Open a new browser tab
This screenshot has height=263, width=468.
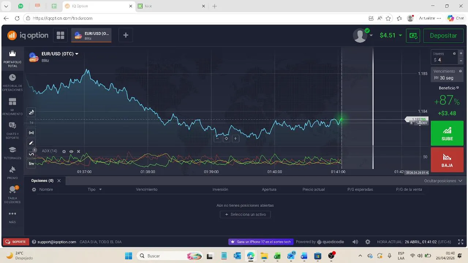215,6
